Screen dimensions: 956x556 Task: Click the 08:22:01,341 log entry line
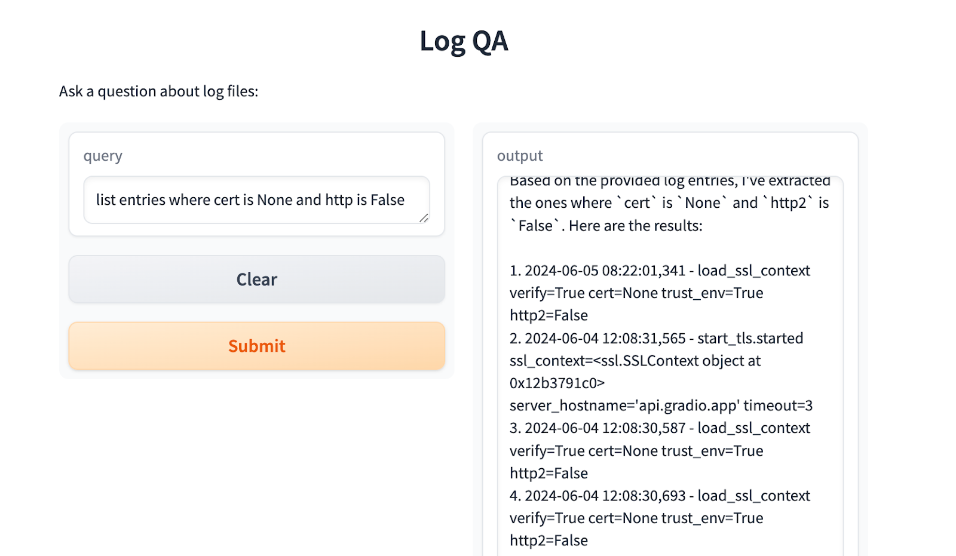[x=660, y=271]
